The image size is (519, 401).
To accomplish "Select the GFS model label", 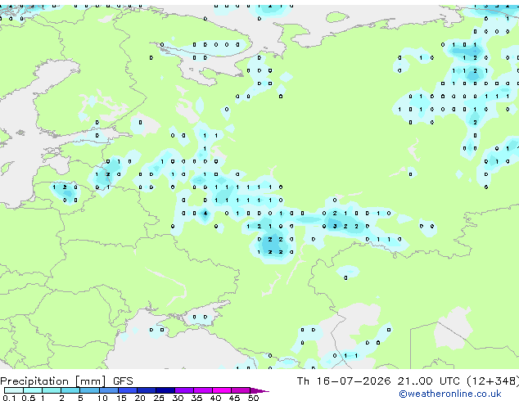I will (x=123, y=381).
